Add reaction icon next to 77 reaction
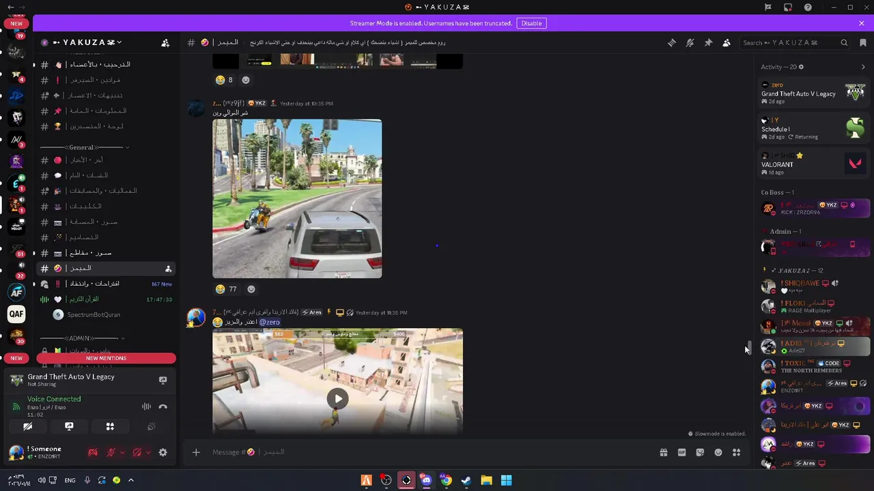Screen dimensions: 874x491 (x=251, y=289)
